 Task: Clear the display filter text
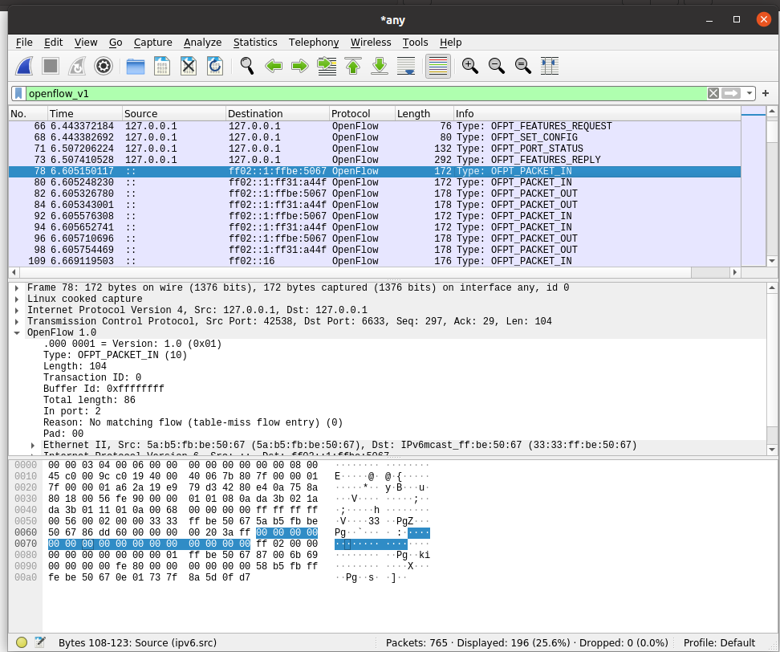pyautogui.click(x=713, y=93)
